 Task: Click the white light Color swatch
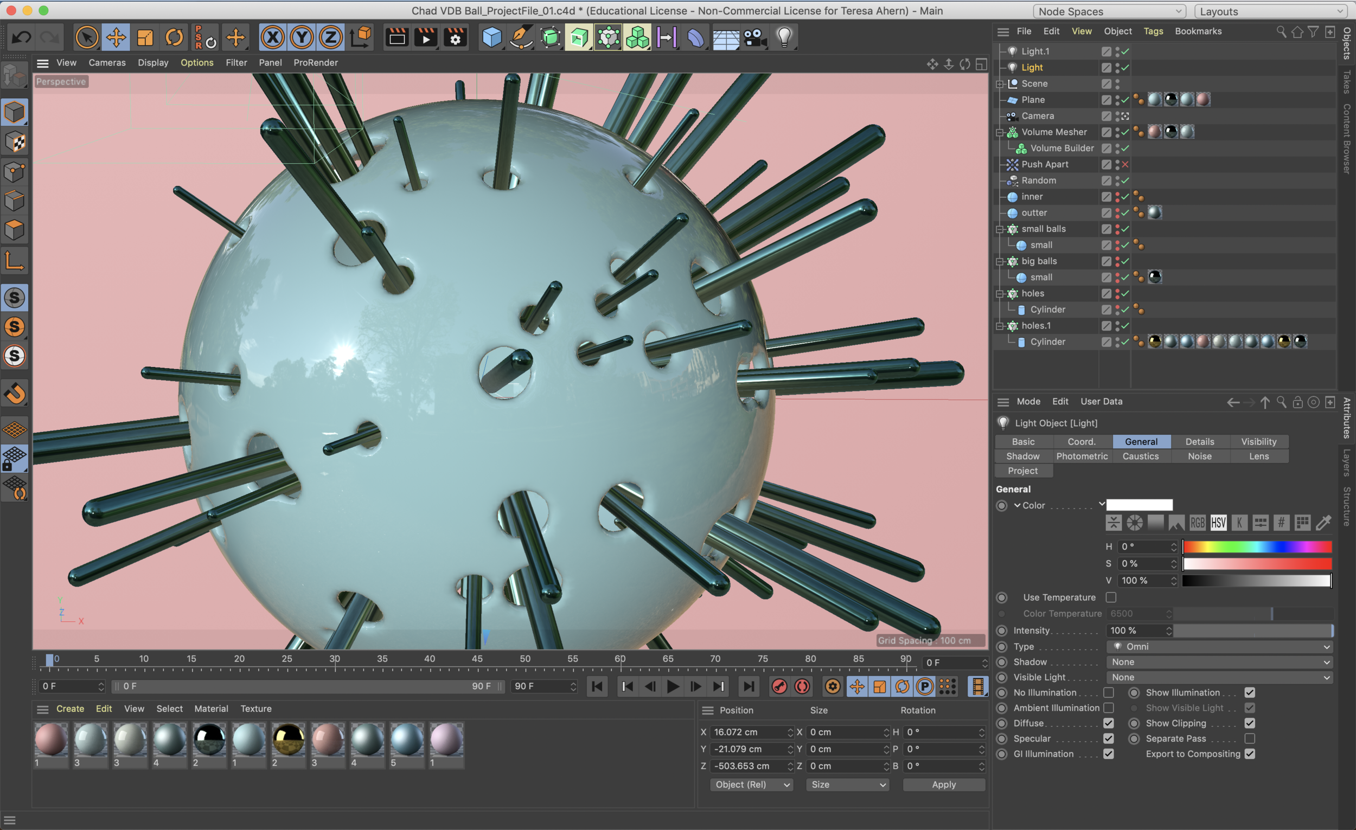1138,505
